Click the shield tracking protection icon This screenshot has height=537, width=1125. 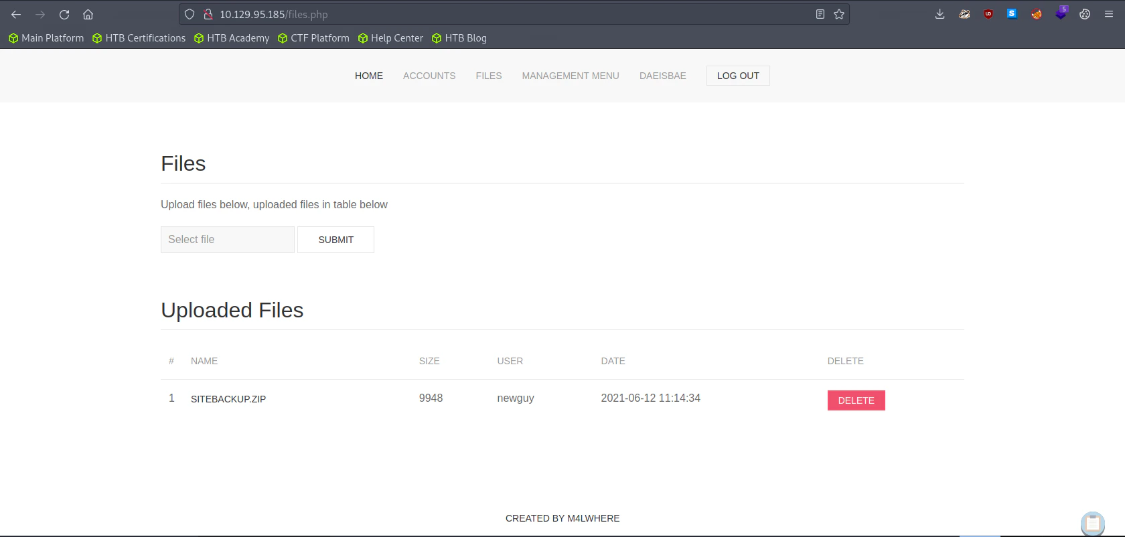click(x=190, y=14)
